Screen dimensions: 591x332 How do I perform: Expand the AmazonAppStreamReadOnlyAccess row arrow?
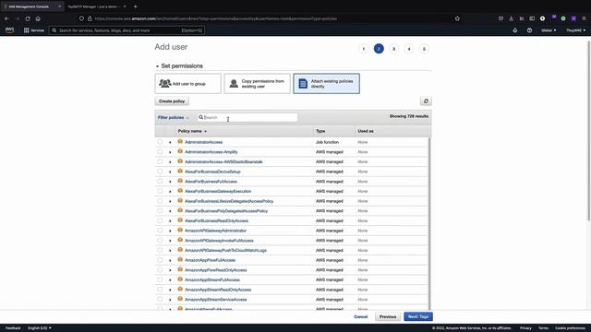170,290
